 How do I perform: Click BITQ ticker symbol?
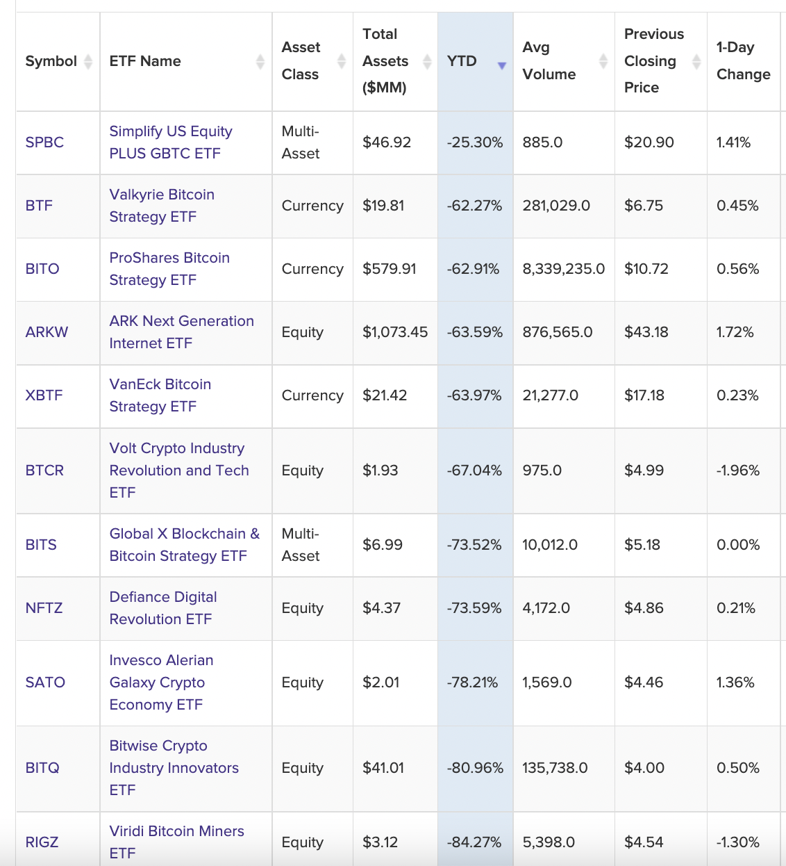pos(42,768)
